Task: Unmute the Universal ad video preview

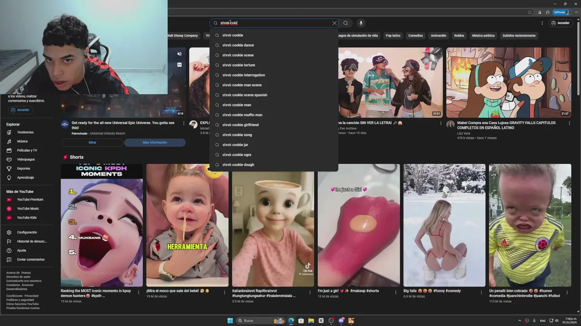Action: [x=179, y=54]
